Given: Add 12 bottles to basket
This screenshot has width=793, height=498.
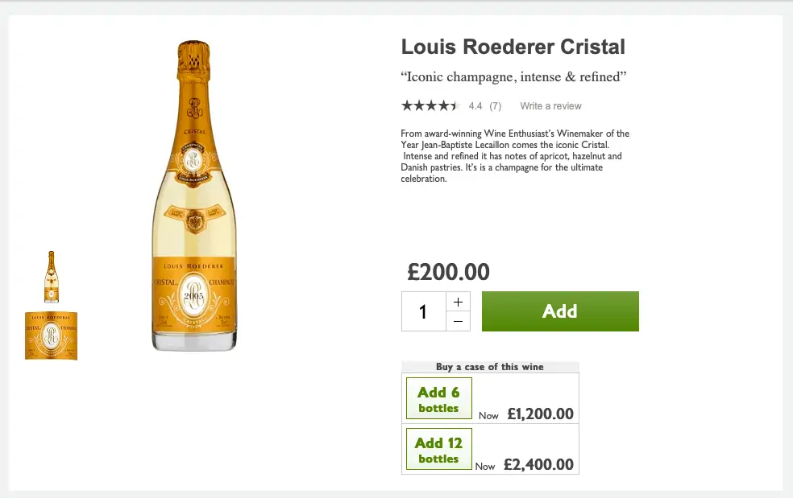Looking at the screenshot, I should pos(438,450).
